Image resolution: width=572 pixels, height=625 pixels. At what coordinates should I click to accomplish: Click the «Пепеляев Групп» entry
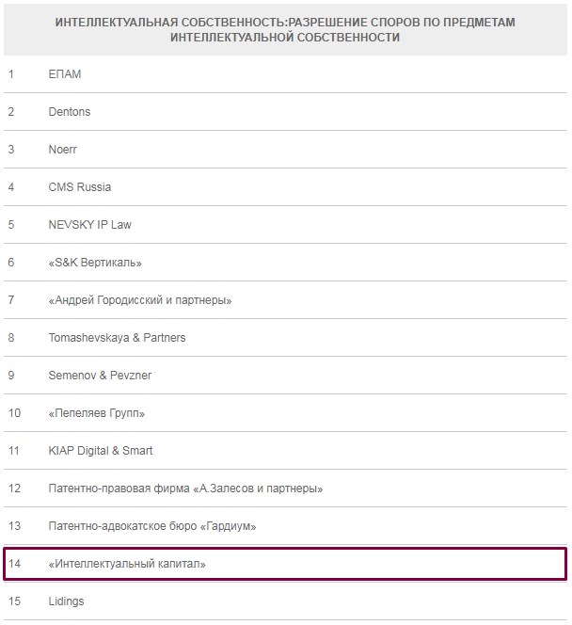pyautogui.click(x=97, y=413)
